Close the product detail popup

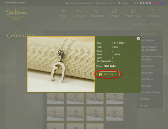138,38
